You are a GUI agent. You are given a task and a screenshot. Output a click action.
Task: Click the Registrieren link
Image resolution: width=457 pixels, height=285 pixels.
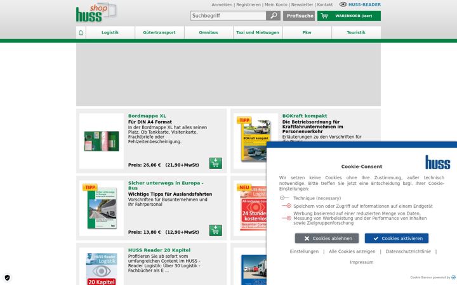248,4
